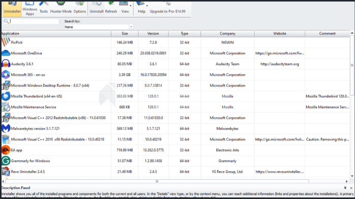Select Visual C++ 2010 Redistributable icon
Screen dimensions: 355x199
(6, 140)
